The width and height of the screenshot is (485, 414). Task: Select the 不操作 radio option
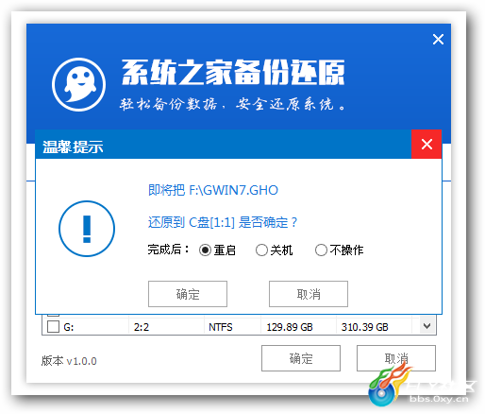tap(321, 250)
